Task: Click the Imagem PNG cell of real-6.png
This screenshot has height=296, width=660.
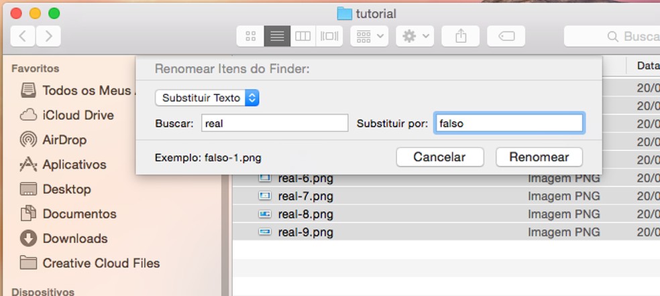Action: pos(563,178)
